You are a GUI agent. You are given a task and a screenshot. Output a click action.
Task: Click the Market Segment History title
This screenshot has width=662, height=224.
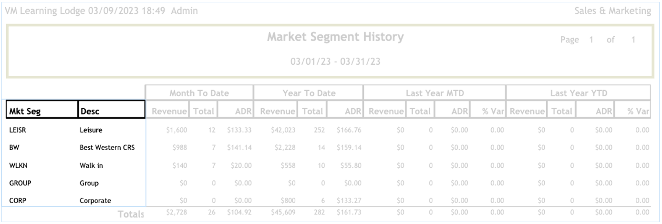tap(335, 37)
